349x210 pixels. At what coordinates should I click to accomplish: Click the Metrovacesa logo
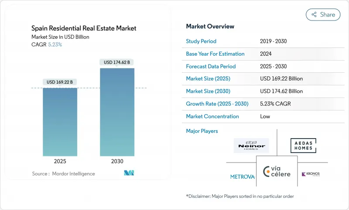tap(243, 176)
